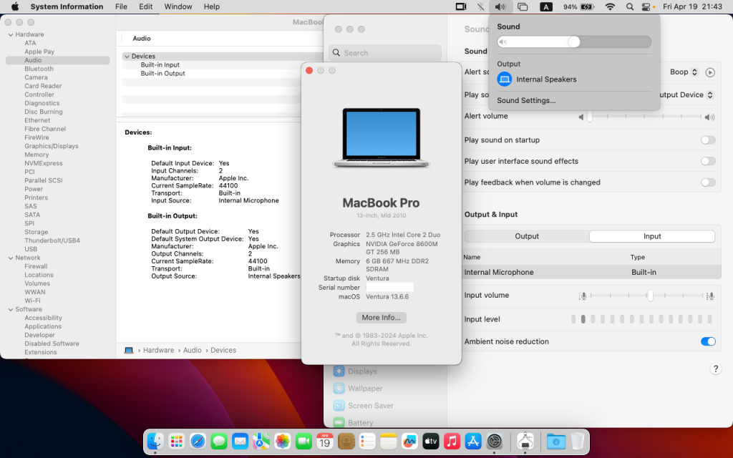Open Help question mark in Sound settings
Image resolution: width=733 pixels, height=458 pixels.
point(715,369)
